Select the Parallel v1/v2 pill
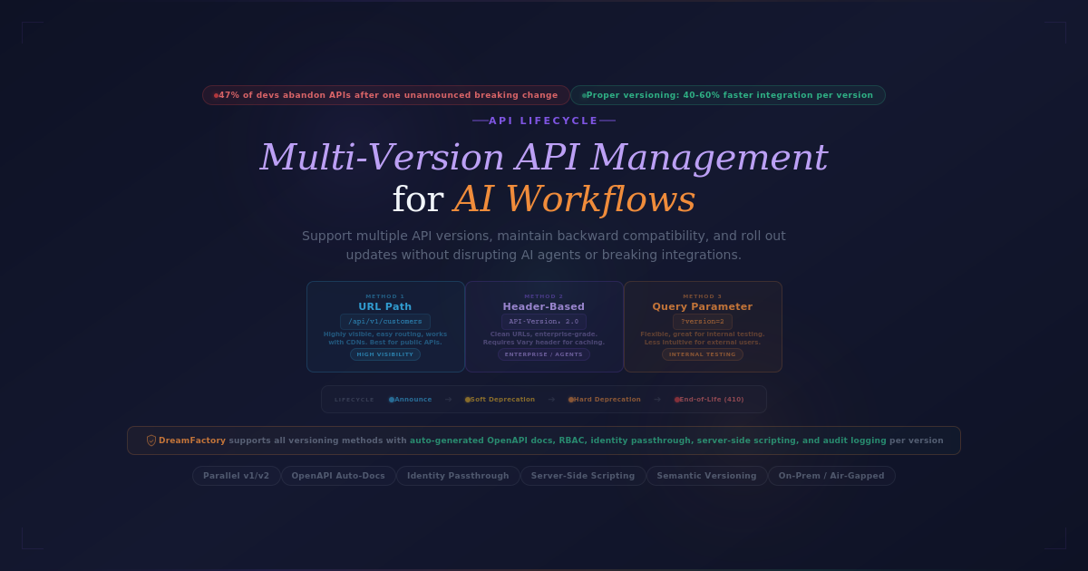1088x571 pixels. 236,476
